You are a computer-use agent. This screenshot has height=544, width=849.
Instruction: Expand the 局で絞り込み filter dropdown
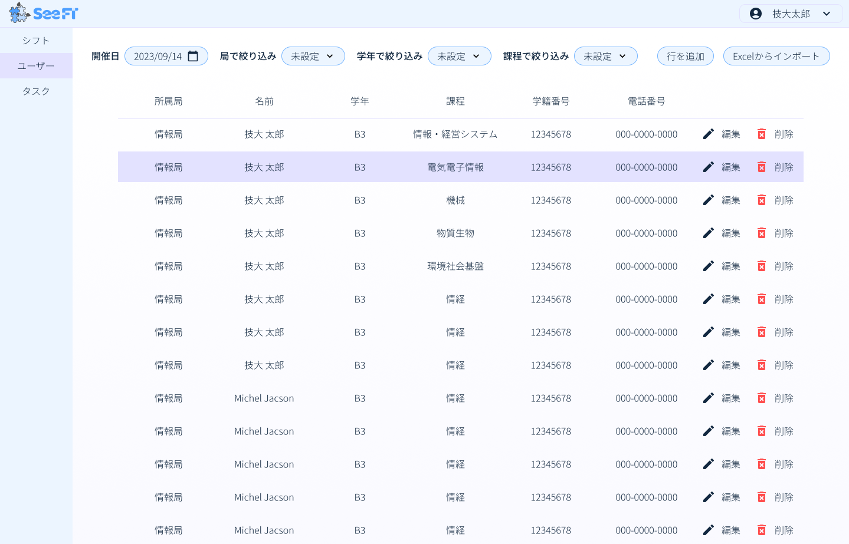coord(313,56)
